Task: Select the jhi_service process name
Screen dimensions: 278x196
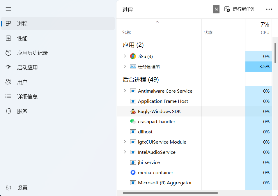Action: (149, 163)
